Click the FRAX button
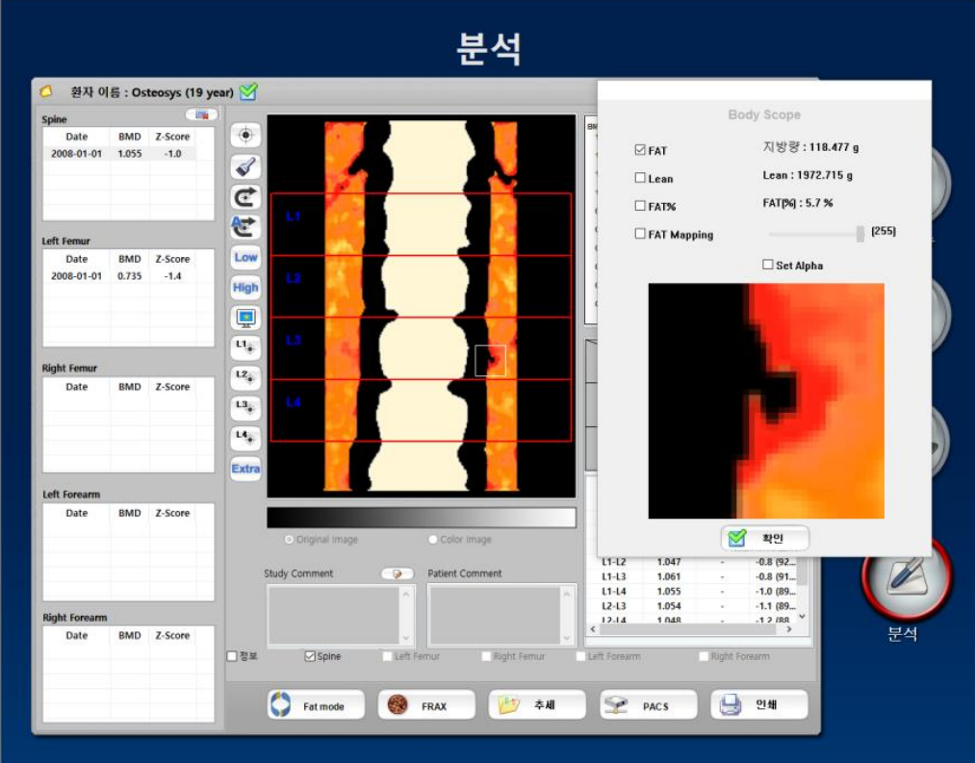Screen dimensions: 975x763 click(x=426, y=705)
